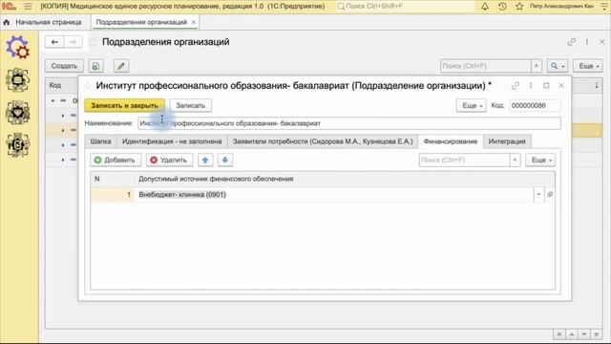
Task: Open the Внебюджет- клиника linked item icon
Action: [x=550, y=194]
